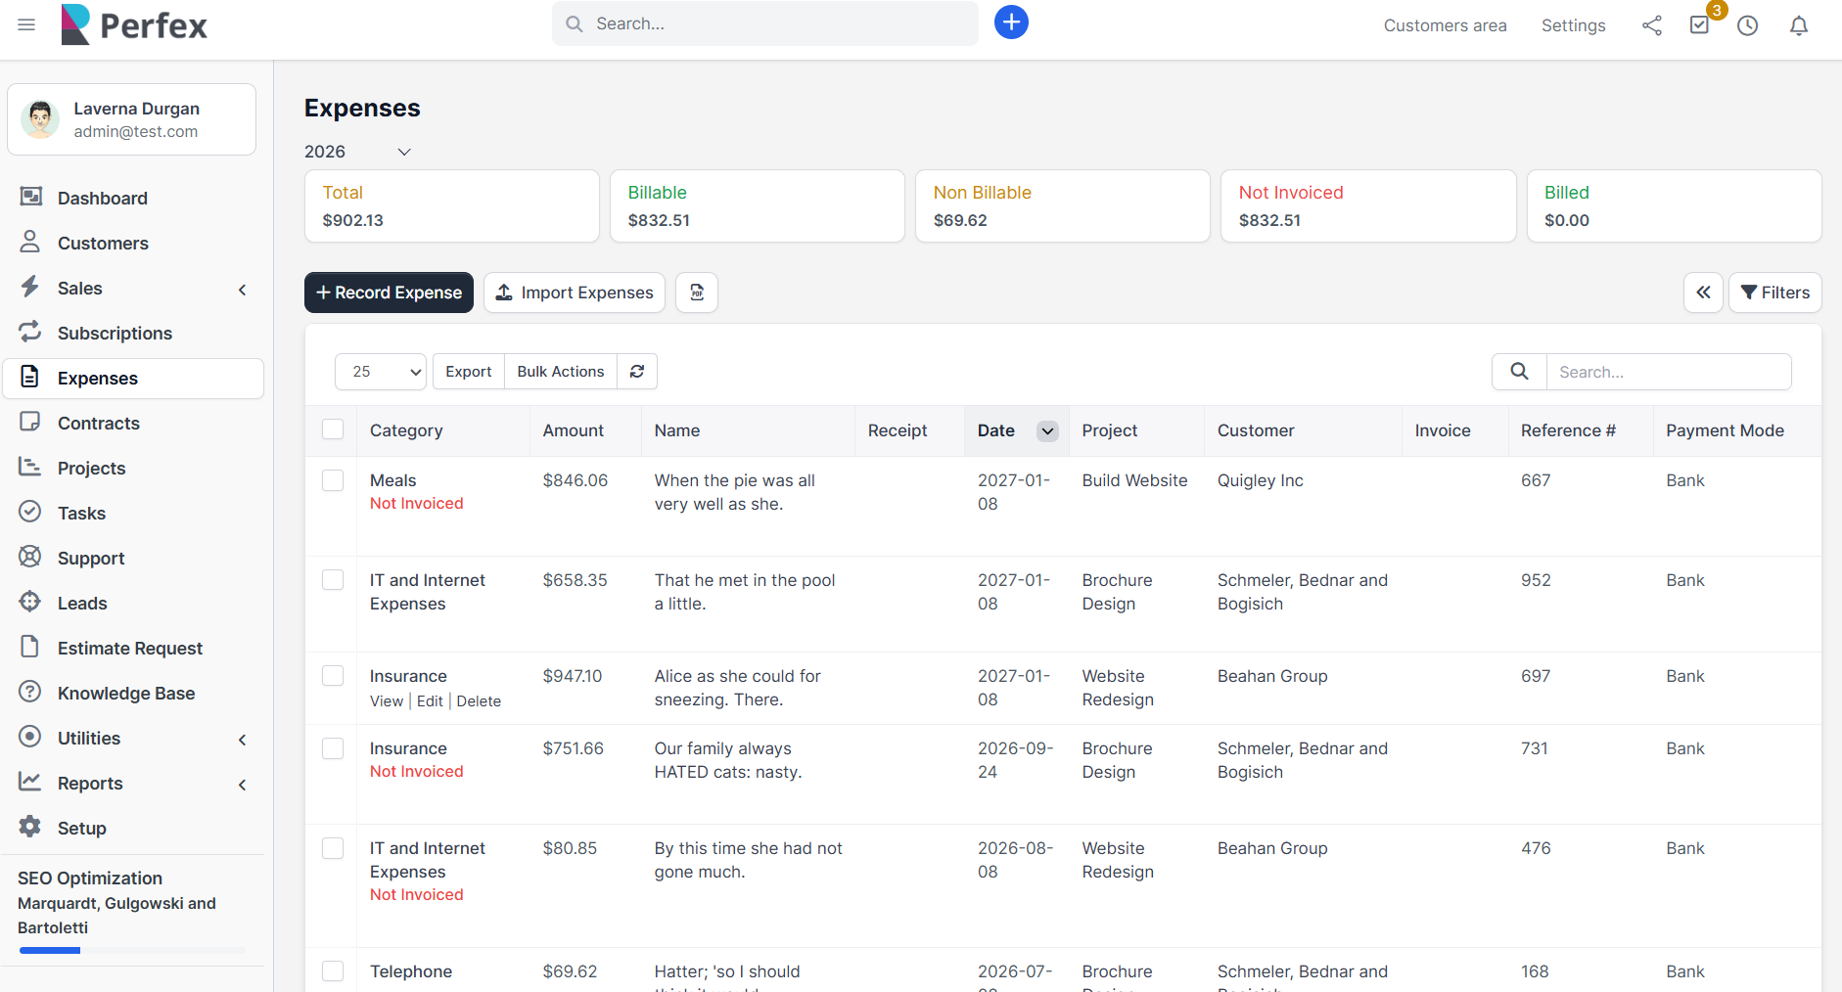Click the Leads sidebar icon
This screenshot has width=1842, height=992.
(30, 602)
